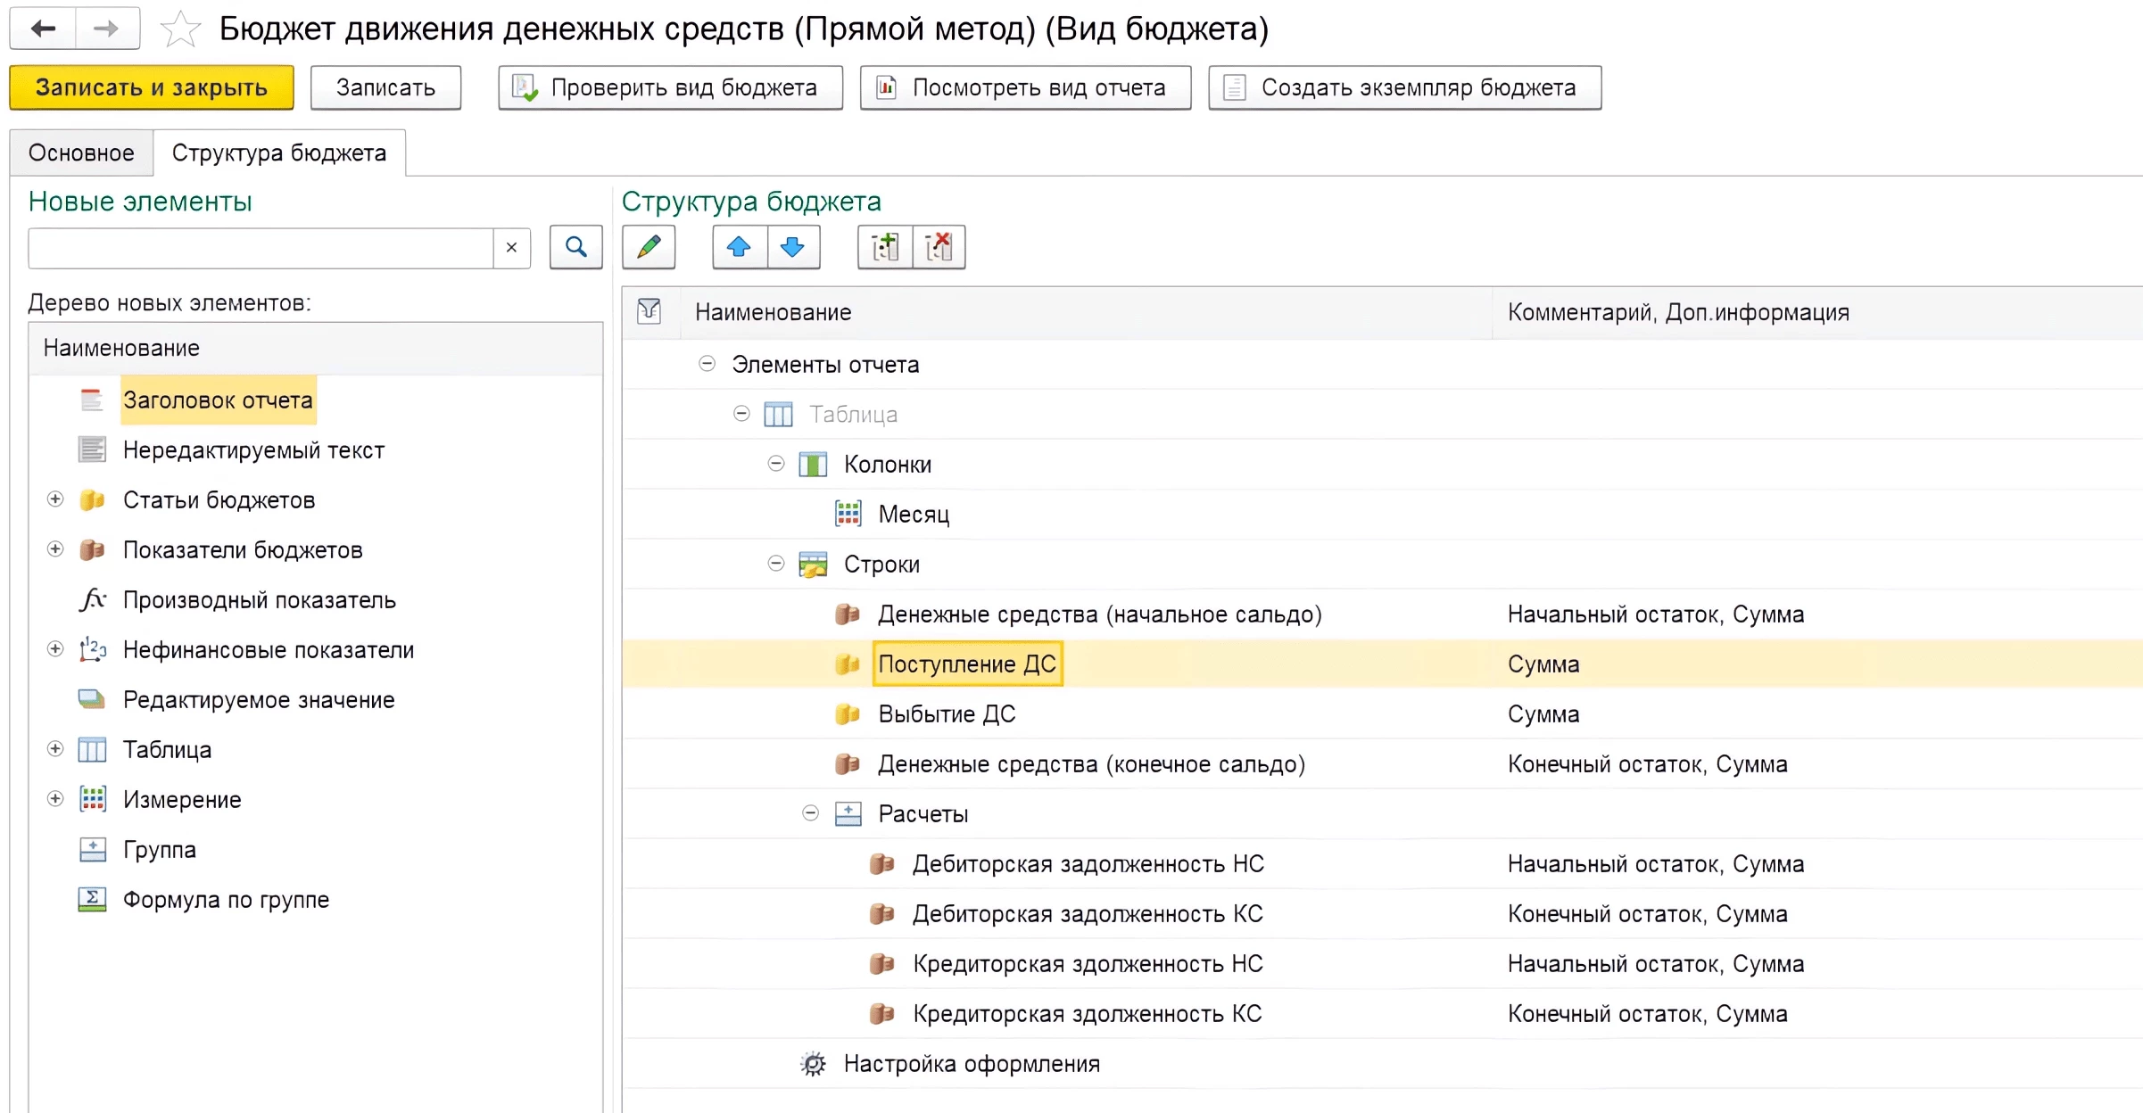Add page to favorites with star icon
The image size is (2143, 1113).
[x=180, y=29]
